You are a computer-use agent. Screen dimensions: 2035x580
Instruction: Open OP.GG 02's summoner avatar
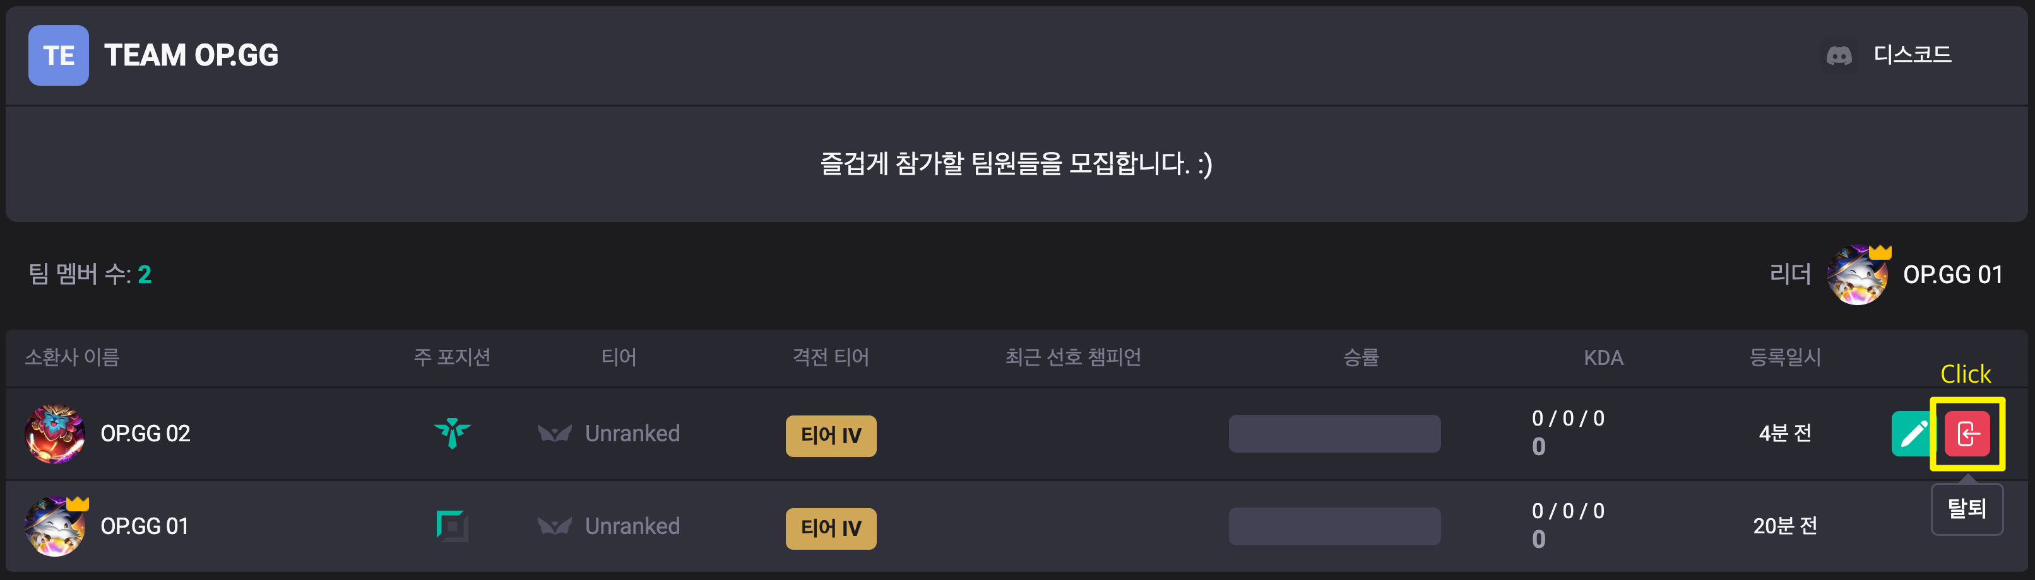tap(54, 433)
